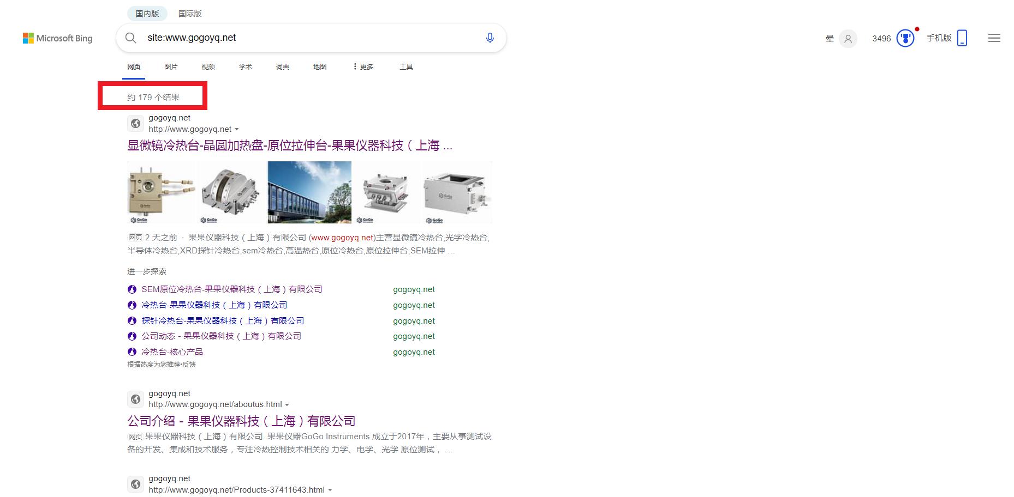1014x497 pixels.
Task: Open the user account avatar icon
Action: point(848,39)
